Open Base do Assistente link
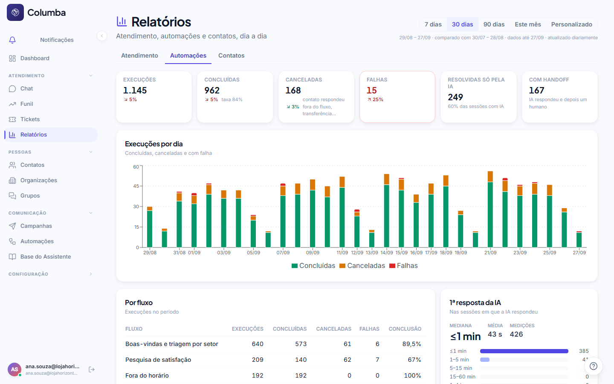This screenshot has width=614, height=384. (51, 257)
